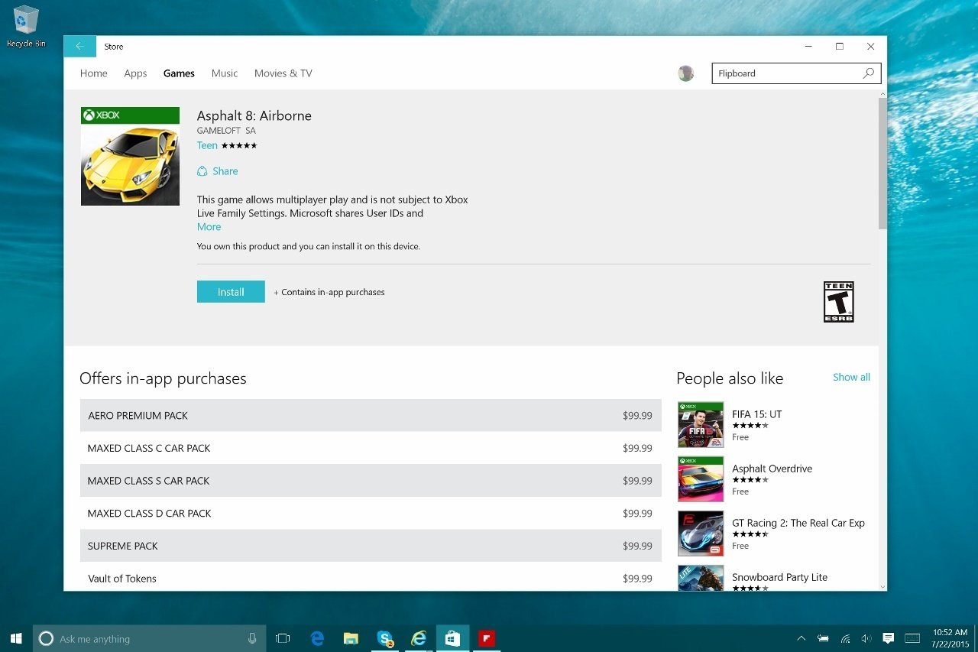978x652 pixels.
Task: Click the Cortana microphone icon
Action: (252, 638)
